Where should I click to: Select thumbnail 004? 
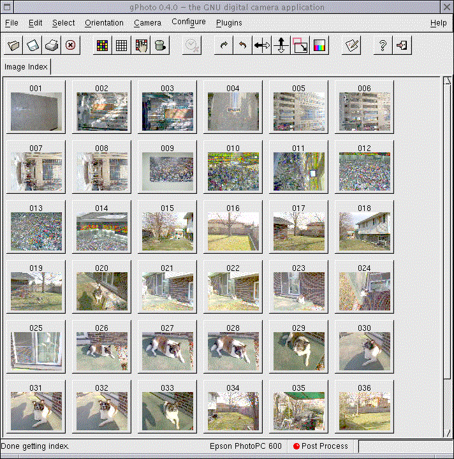pos(233,107)
